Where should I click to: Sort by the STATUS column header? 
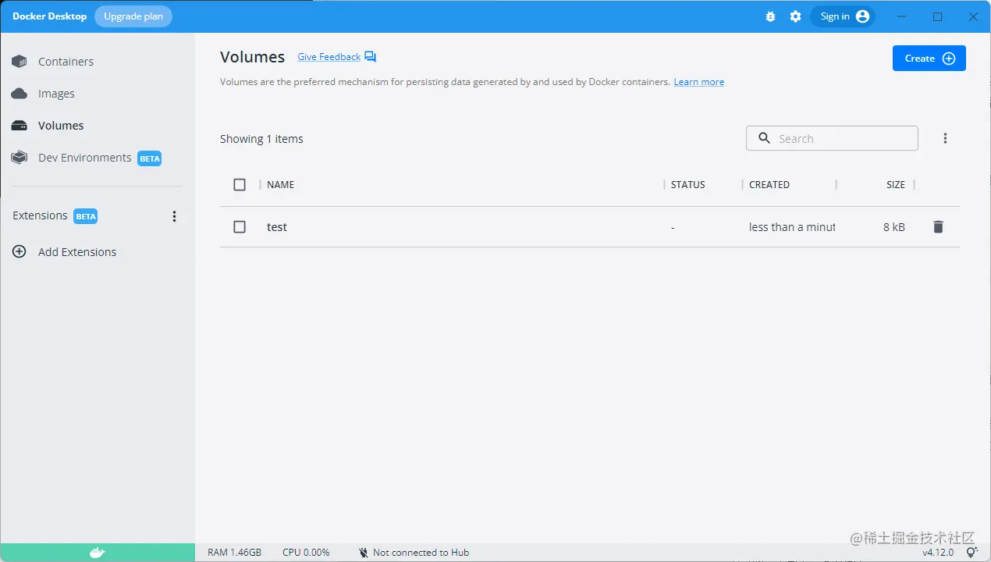pyautogui.click(x=688, y=185)
